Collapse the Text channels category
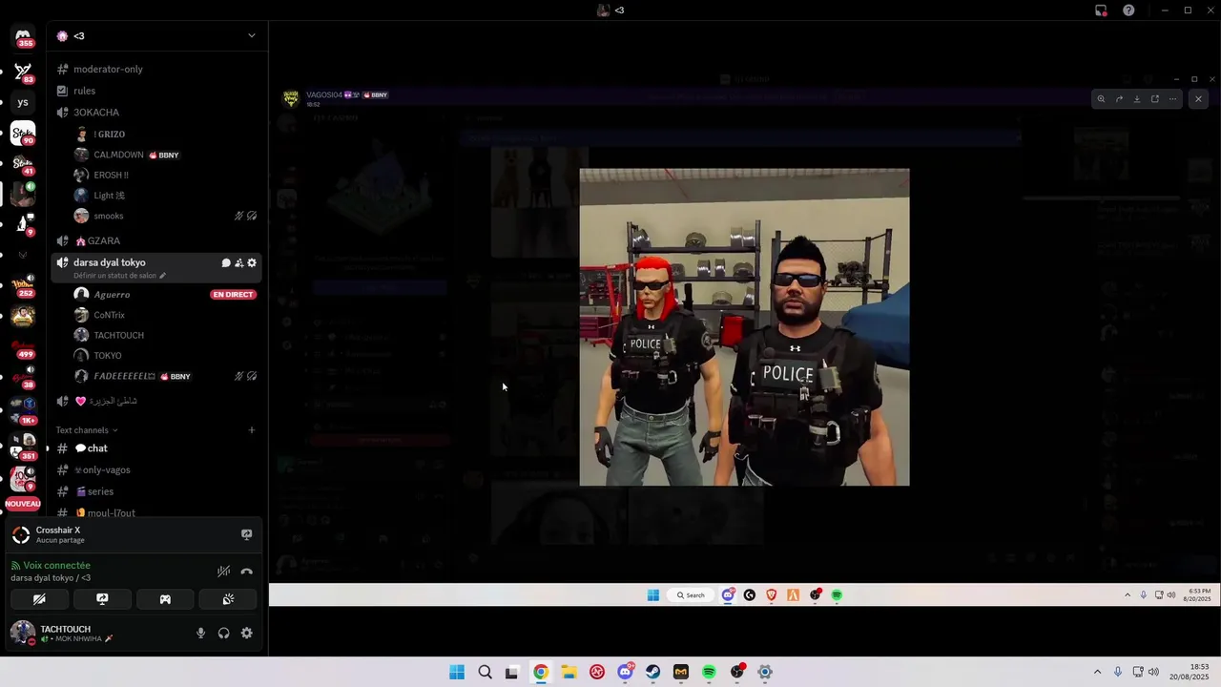 pyautogui.click(x=86, y=430)
